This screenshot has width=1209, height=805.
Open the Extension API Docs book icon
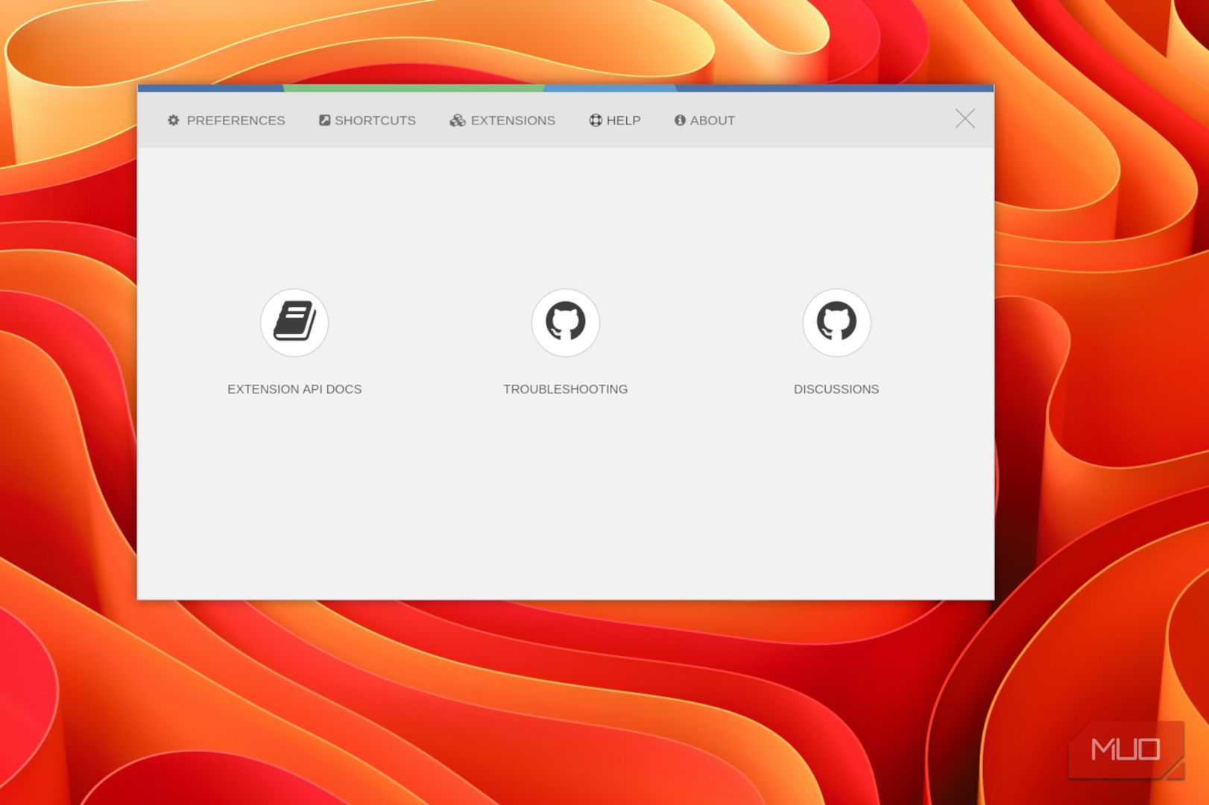(294, 323)
